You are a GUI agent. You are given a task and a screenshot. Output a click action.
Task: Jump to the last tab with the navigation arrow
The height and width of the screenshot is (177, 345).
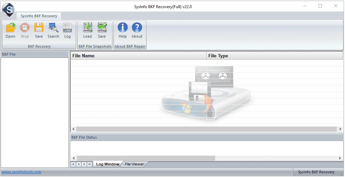coord(89,164)
